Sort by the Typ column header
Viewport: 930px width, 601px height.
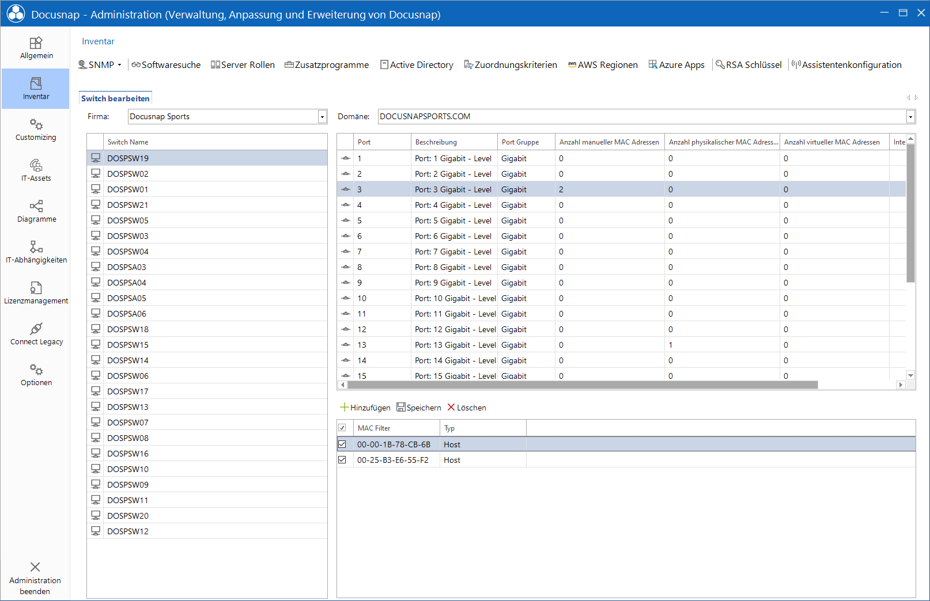click(483, 428)
